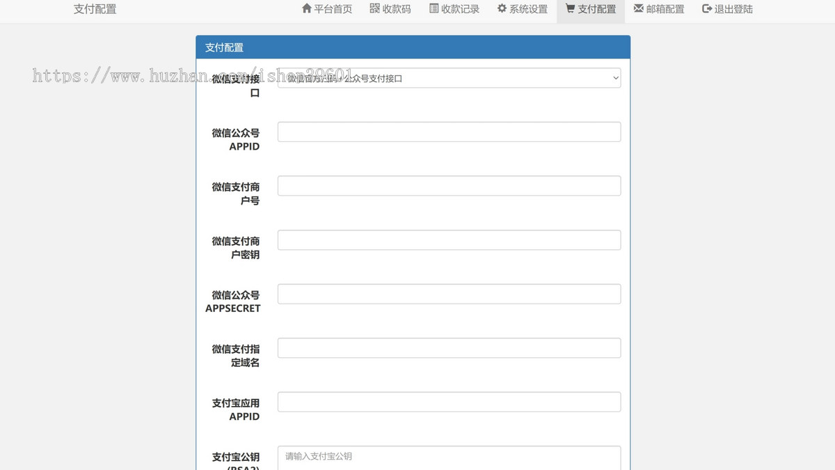
Task: Click the 微信支付商户密钥 label
Action: (x=236, y=248)
